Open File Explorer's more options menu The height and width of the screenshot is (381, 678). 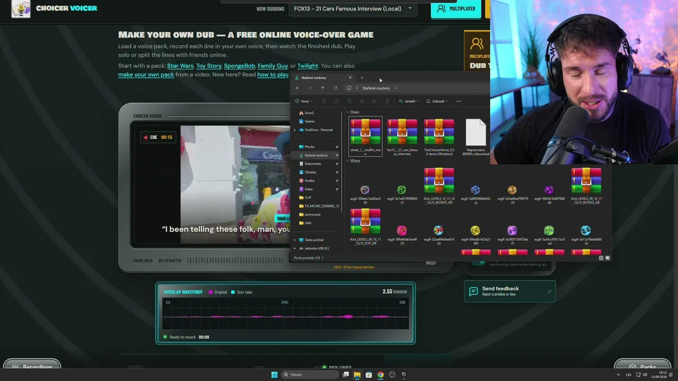459,101
